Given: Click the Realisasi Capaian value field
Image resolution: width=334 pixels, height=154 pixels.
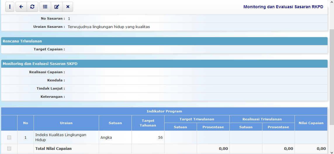Looking at the screenshot, I should (196, 72).
